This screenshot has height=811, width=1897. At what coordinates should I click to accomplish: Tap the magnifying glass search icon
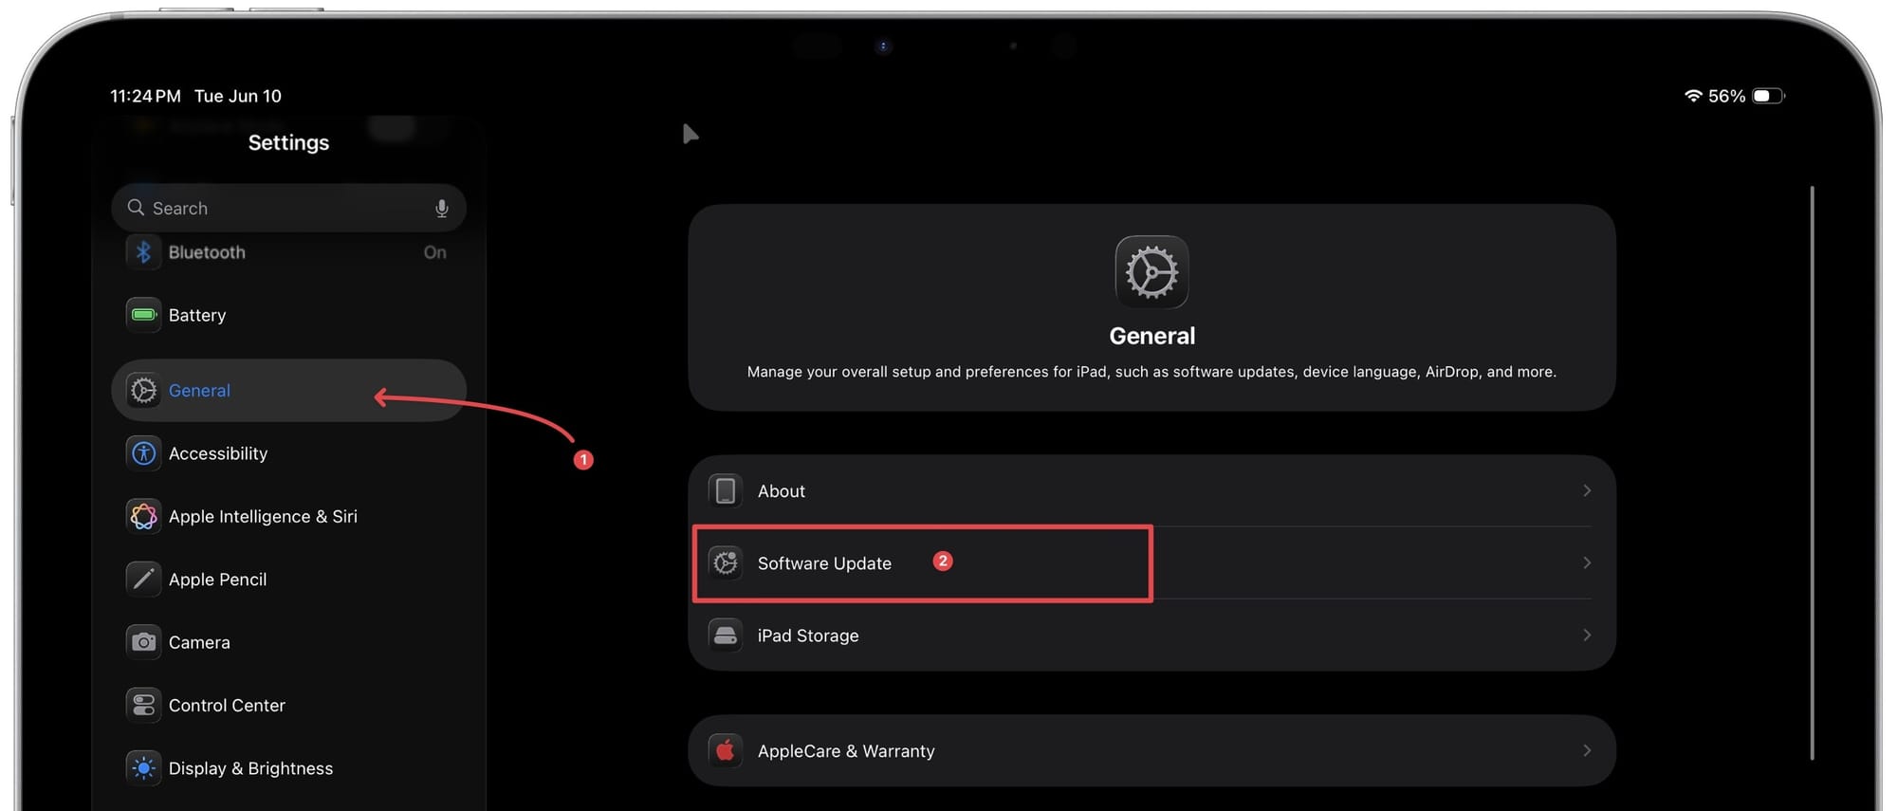(136, 208)
